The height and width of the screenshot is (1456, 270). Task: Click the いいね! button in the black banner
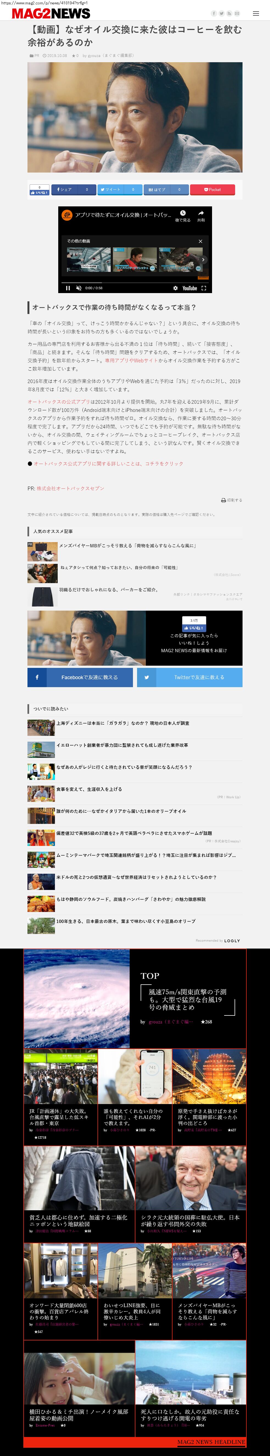[x=193, y=628]
